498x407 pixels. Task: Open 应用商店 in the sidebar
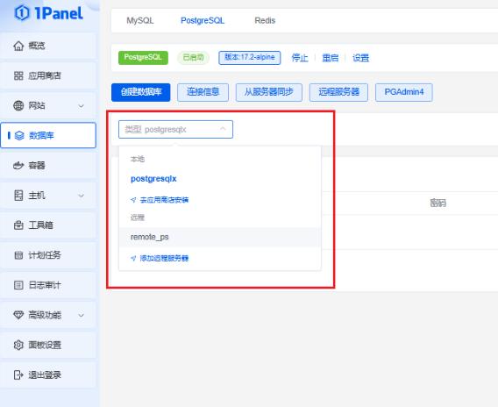coord(48,75)
